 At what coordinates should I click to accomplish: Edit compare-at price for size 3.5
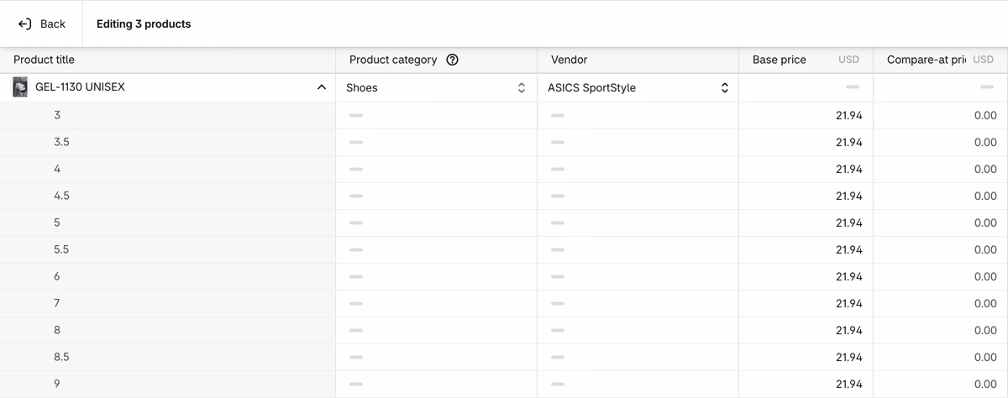pyautogui.click(x=941, y=142)
